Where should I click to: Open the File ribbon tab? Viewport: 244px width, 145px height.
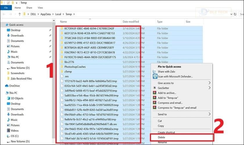click(x=6, y=8)
